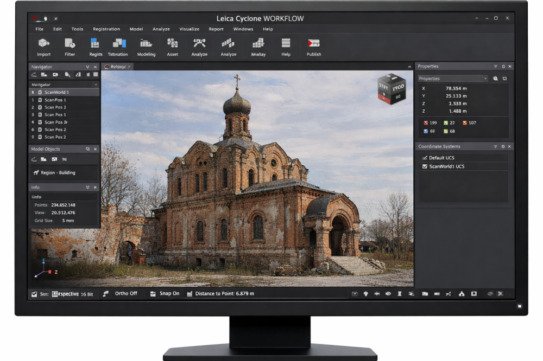Click the Import toolbar icon
The width and height of the screenshot is (543, 361).
click(43, 43)
